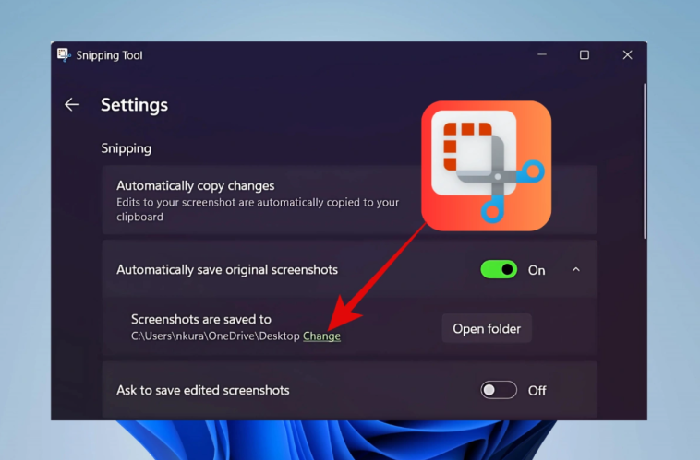Click the Settings page heading
The width and height of the screenshot is (700, 460).
134,105
